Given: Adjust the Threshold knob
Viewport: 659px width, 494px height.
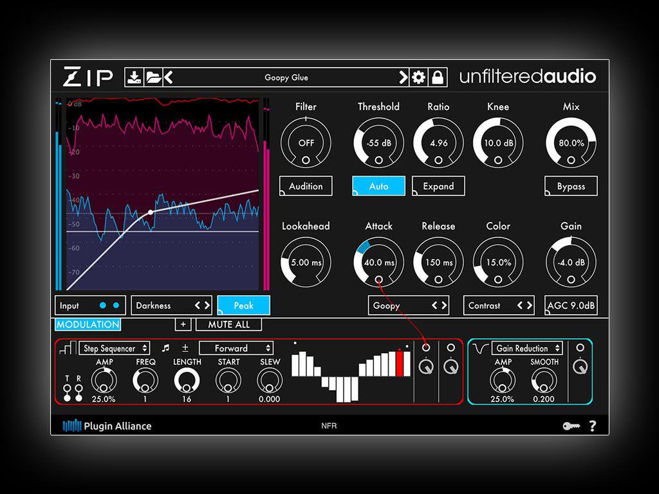Looking at the screenshot, I should [378, 143].
